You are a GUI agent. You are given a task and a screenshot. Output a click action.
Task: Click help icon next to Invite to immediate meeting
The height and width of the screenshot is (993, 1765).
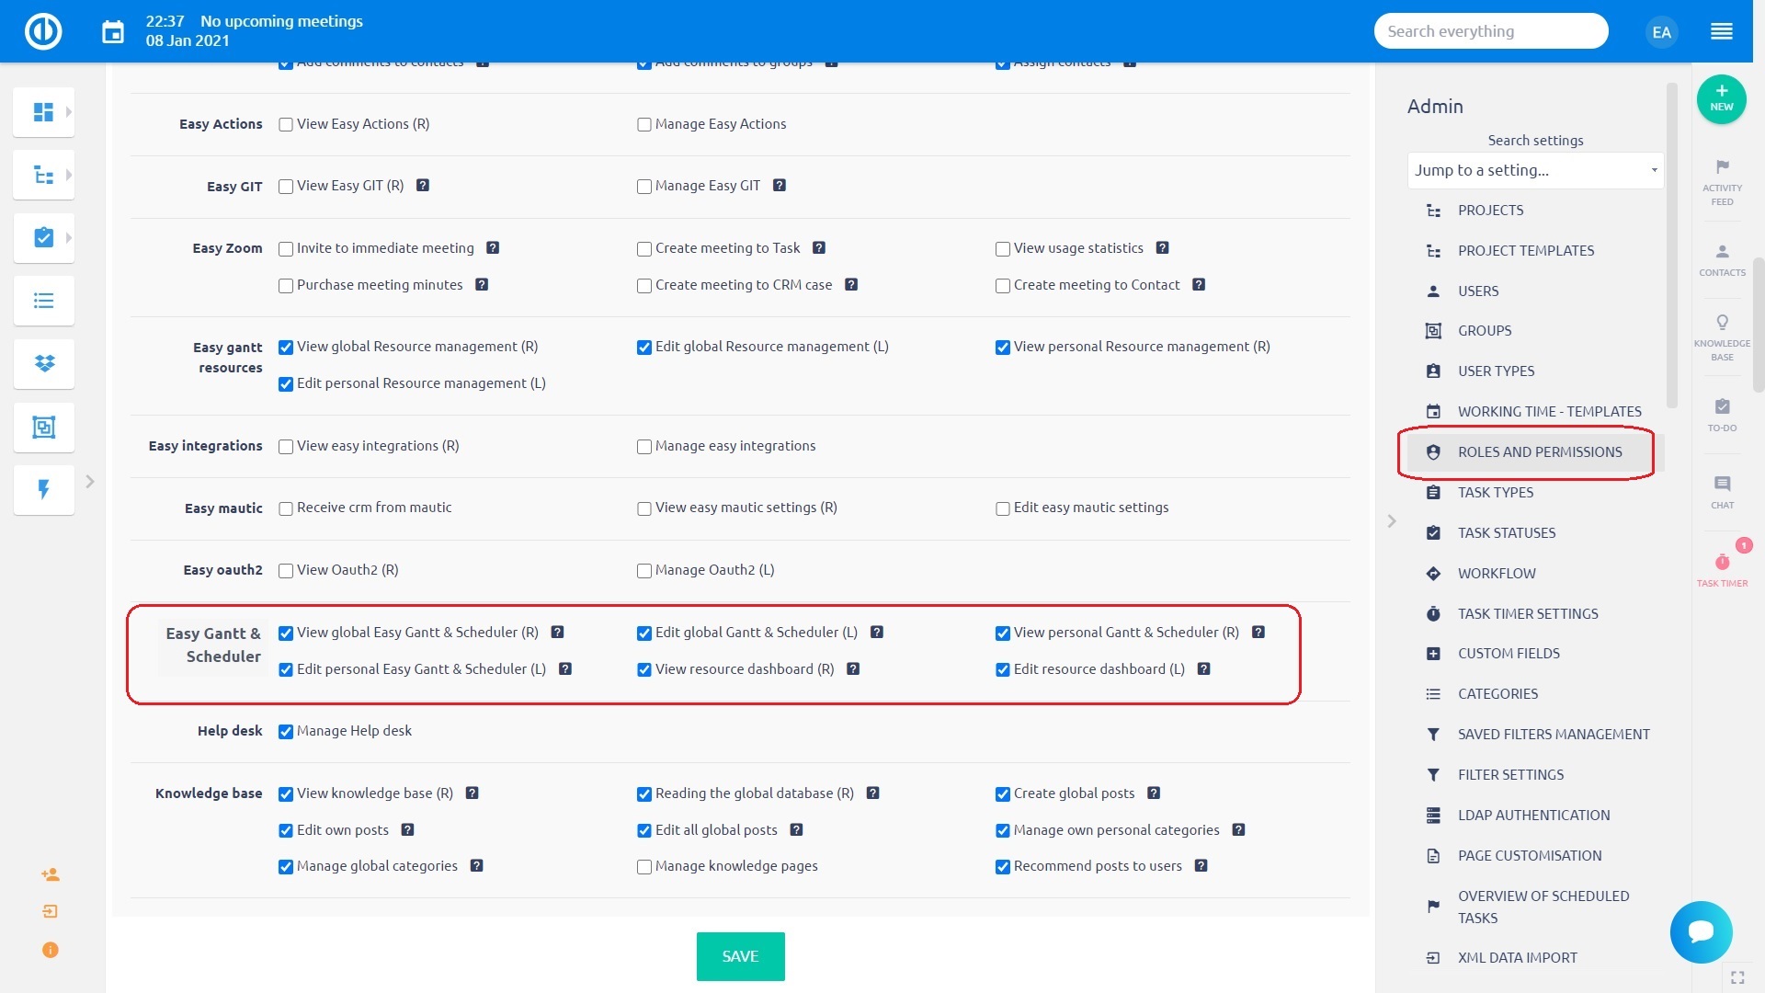pyautogui.click(x=493, y=248)
